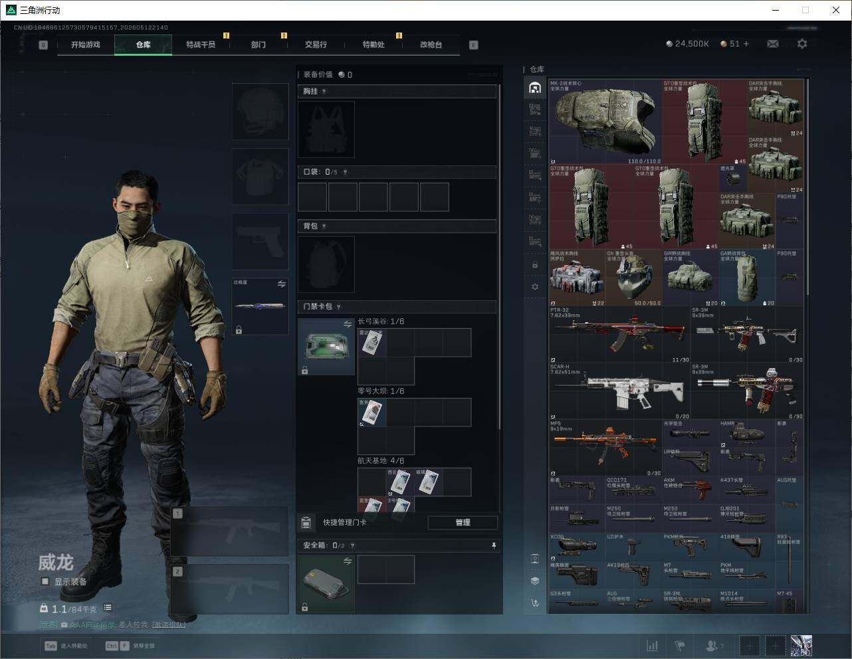This screenshot has width=852, height=659.
Task: Click the Tab 进入特勤处 shortcut button
Action: tap(66, 646)
